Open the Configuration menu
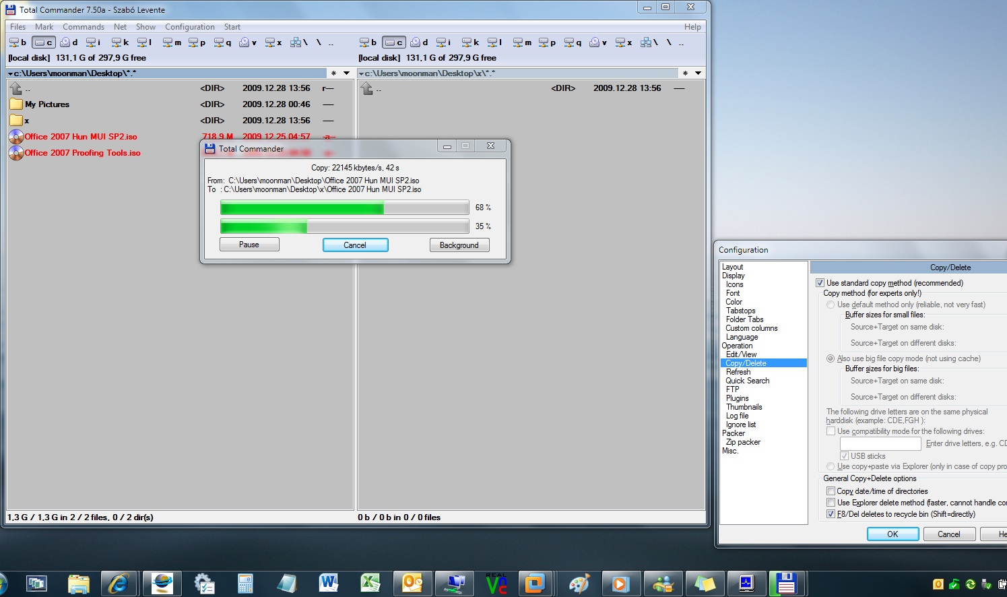Image resolution: width=1007 pixels, height=597 pixels. tap(190, 27)
